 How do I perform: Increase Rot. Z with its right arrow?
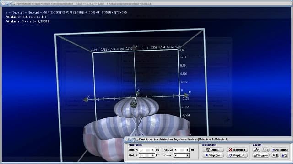(x=187, y=150)
